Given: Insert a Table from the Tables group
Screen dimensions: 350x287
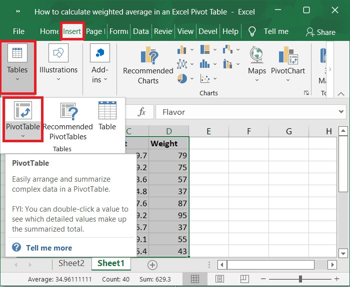Looking at the screenshot, I should coord(107,116).
